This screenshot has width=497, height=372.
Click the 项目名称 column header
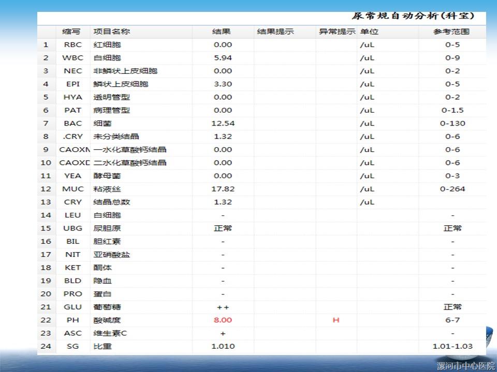(x=111, y=32)
